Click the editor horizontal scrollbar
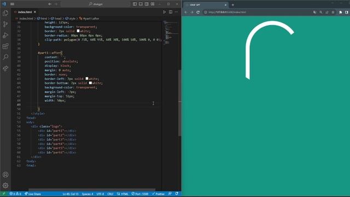 tap(92, 190)
